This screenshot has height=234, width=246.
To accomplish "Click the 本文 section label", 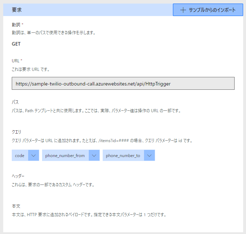I will [16, 206].
